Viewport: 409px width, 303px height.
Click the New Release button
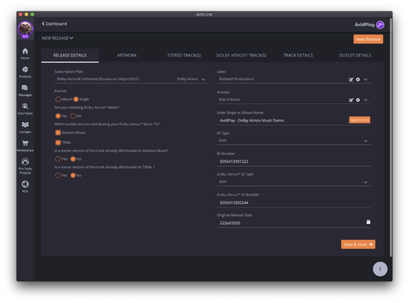click(368, 39)
